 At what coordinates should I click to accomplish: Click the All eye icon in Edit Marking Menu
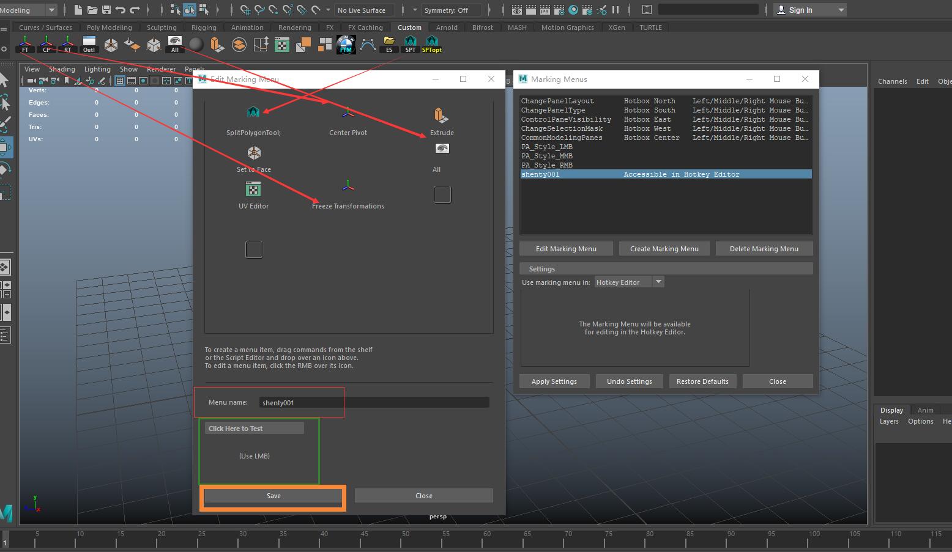coord(442,149)
